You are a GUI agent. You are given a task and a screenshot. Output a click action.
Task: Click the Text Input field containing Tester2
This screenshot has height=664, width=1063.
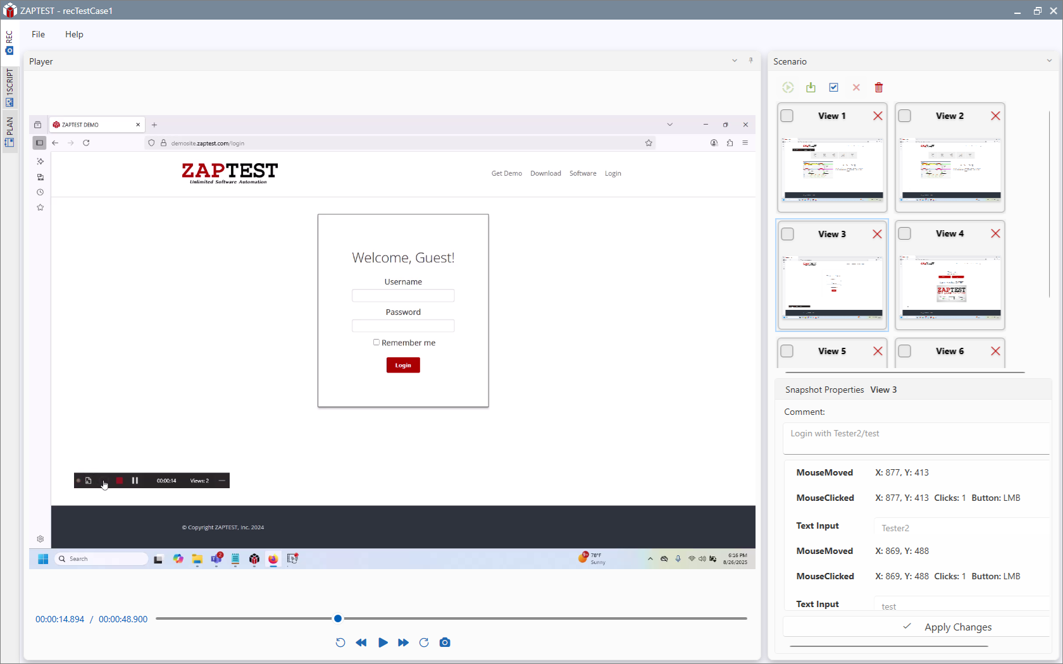coord(961,527)
